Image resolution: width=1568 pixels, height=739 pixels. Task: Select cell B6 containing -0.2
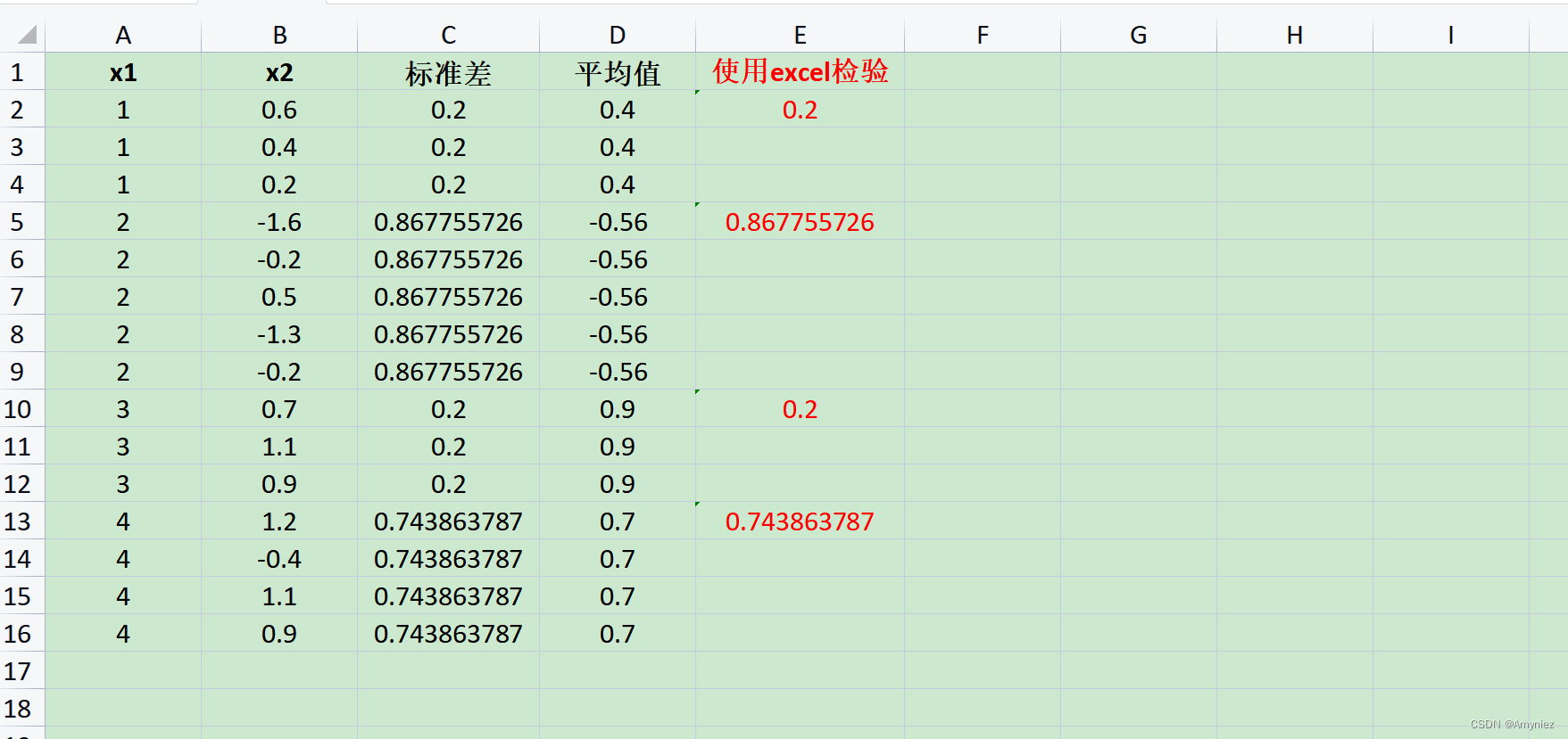279,259
